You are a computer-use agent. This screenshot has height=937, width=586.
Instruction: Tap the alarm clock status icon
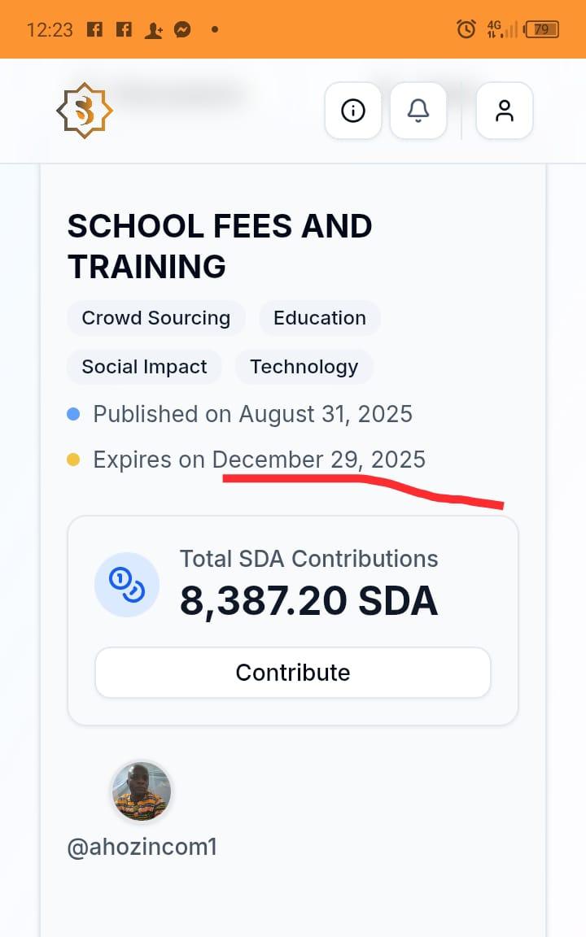click(466, 28)
